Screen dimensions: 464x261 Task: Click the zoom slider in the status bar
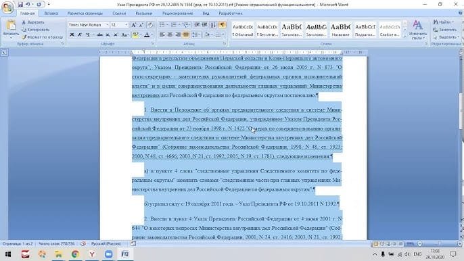click(440, 244)
